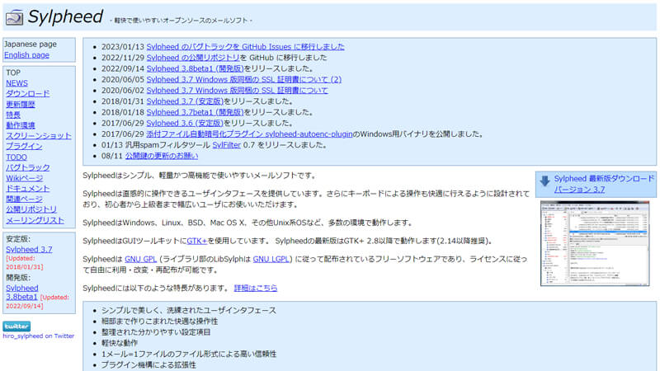Open 2022/11/29 Sylpheed の公開リポジトリ link
660x371 pixels.
[x=193, y=58]
